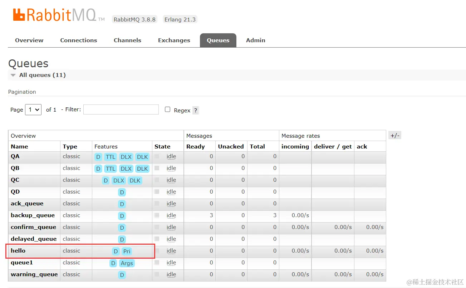
Task: Open the backup_queue details
Action: point(33,215)
